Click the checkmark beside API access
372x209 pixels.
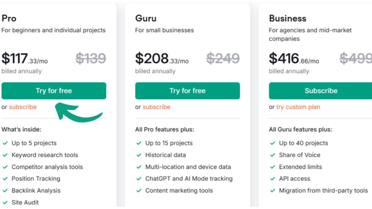[x=273, y=179]
